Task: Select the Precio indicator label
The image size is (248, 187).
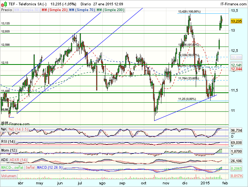Action: (x=6, y=10)
